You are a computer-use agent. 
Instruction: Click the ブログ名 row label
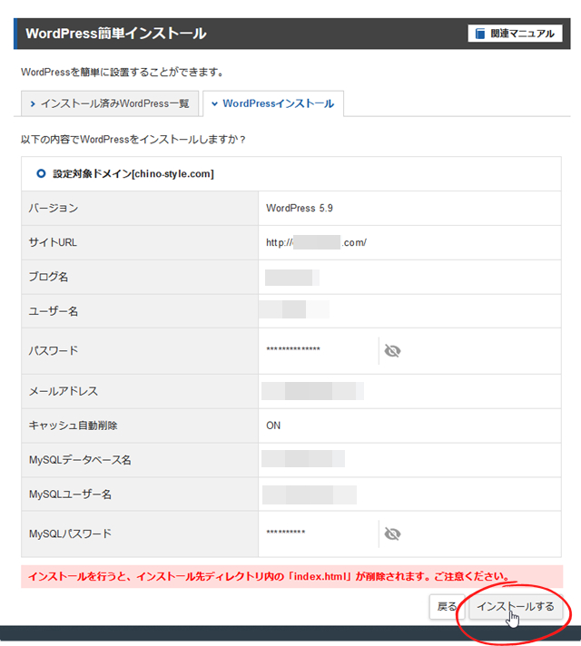coord(48,277)
